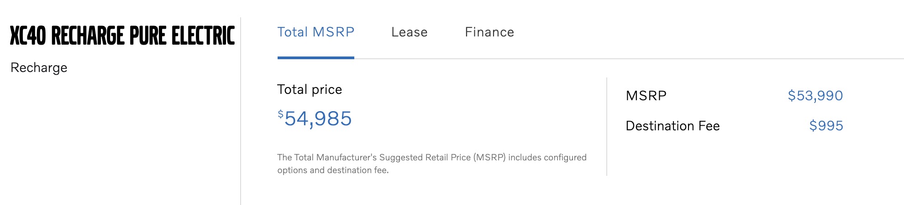Click the XC40 Recharge Pure Electric heading
The width and height of the screenshot is (904, 205).
click(122, 36)
